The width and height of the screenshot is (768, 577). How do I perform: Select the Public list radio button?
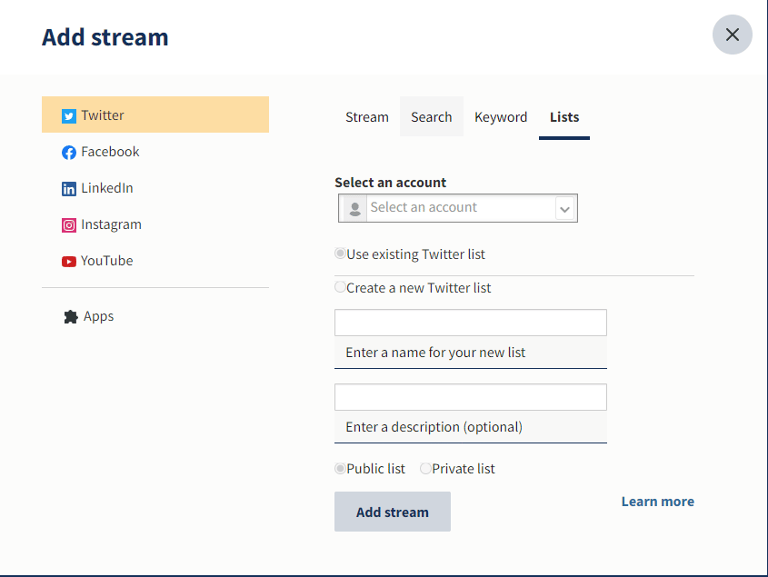pyautogui.click(x=340, y=468)
